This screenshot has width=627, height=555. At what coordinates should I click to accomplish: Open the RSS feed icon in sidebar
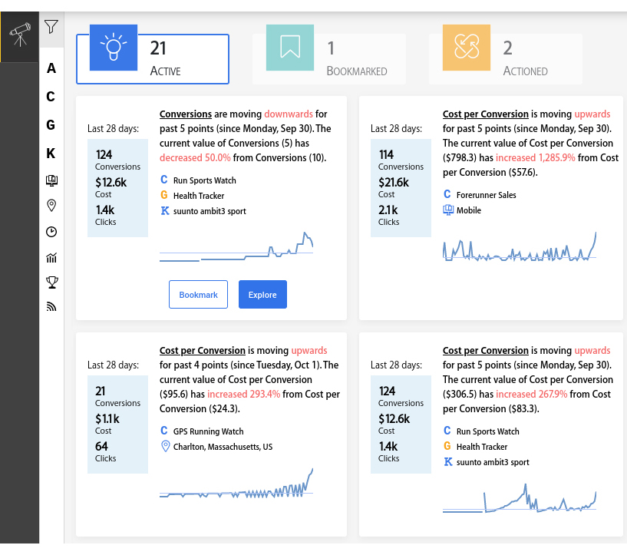tap(51, 307)
